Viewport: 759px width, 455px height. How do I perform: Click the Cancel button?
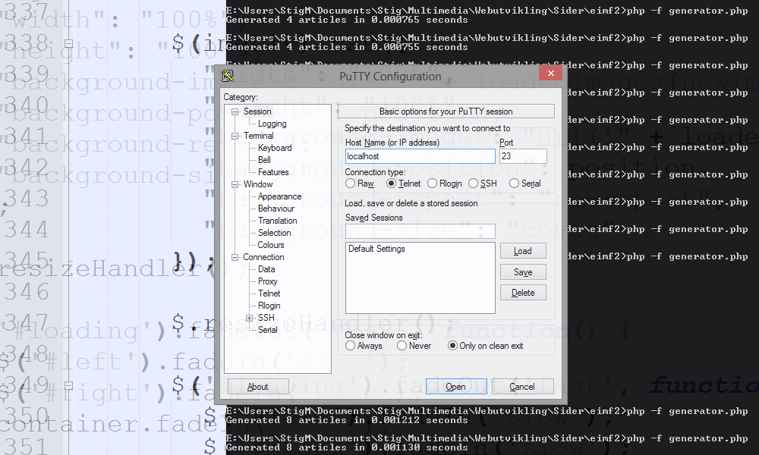(x=522, y=386)
